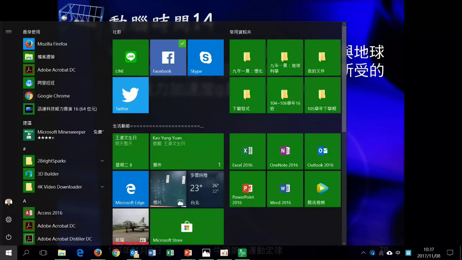The width and height of the screenshot is (462, 260).
Task: Open Mozilla Firefox from the most used list
Action: (x=64, y=44)
